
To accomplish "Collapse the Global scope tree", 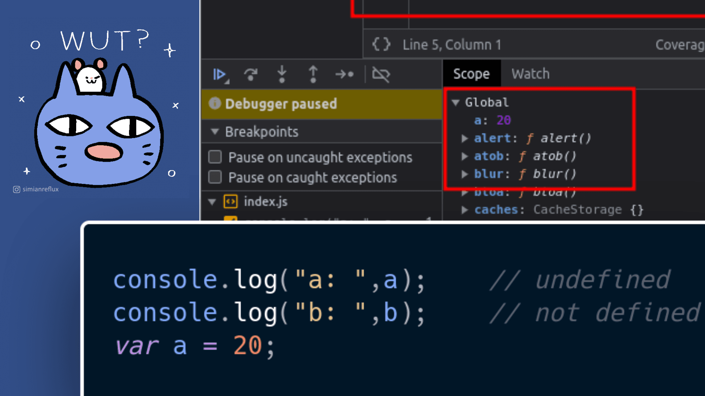I will (x=455, y=102).
